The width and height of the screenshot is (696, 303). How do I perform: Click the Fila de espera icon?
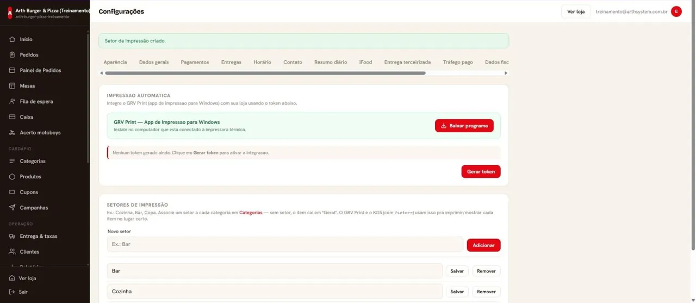12,101
